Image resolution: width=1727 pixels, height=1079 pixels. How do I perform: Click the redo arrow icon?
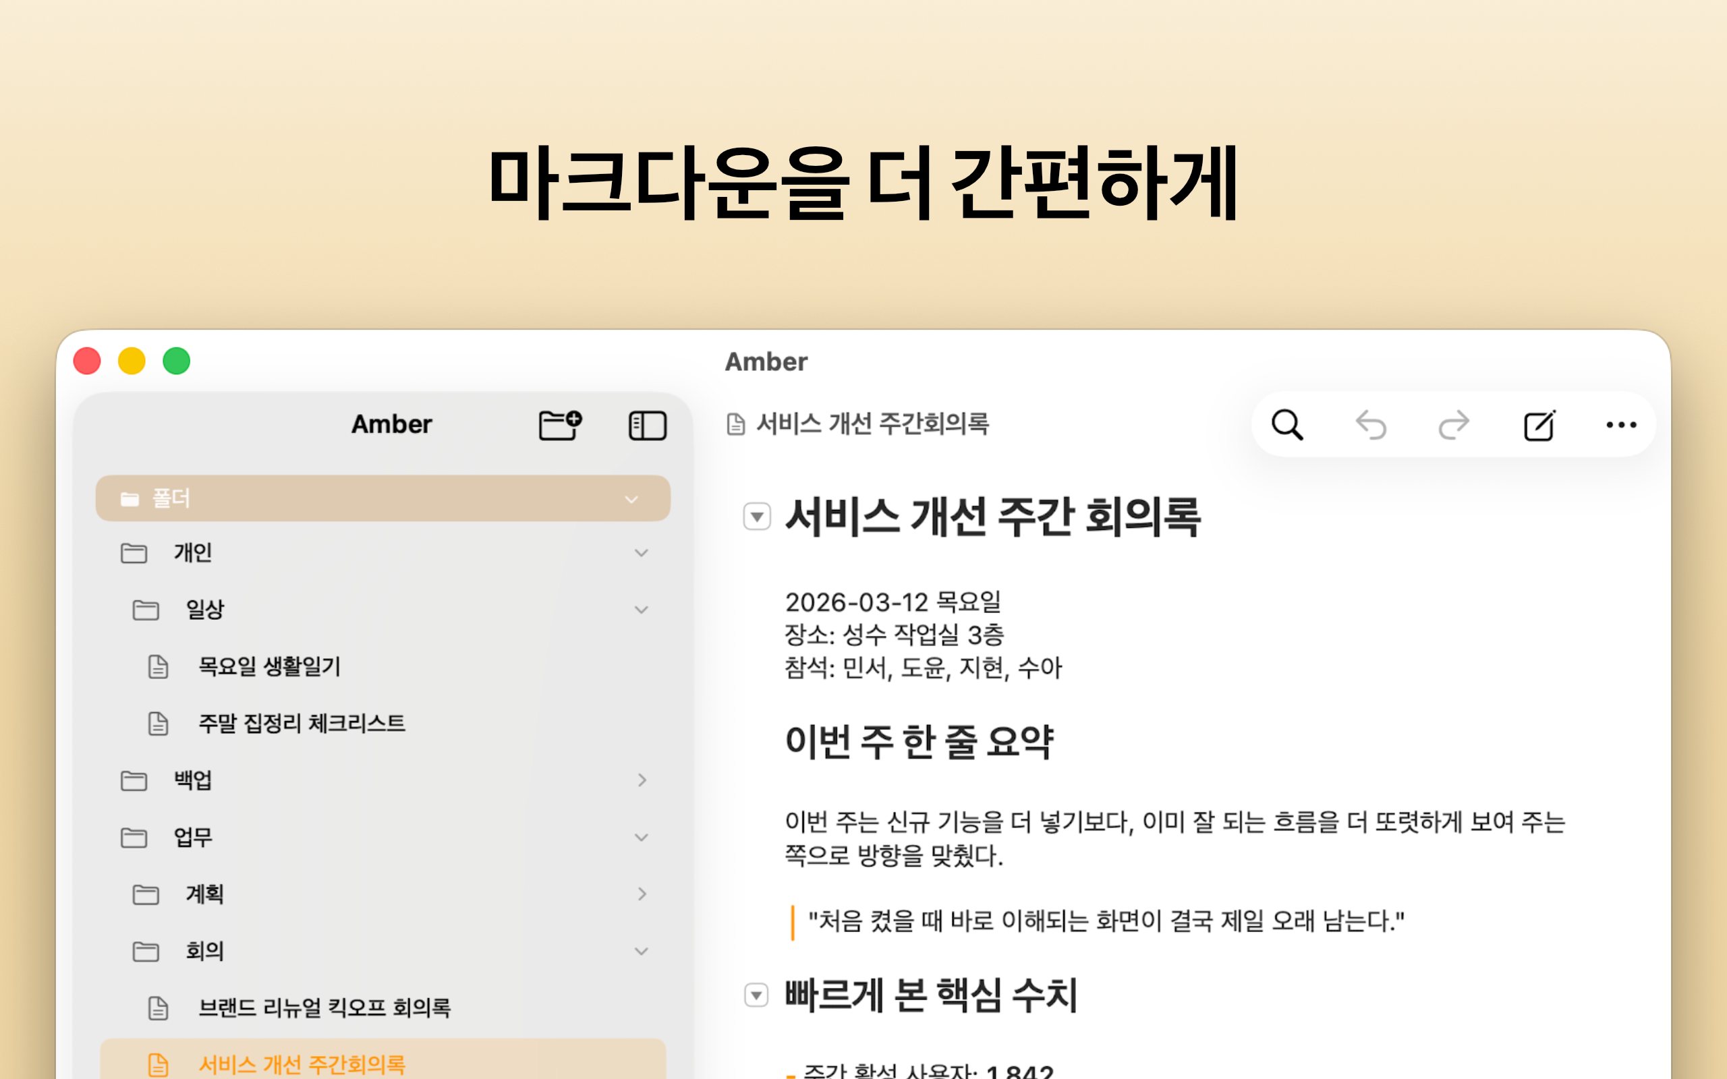coord(1454,426)
